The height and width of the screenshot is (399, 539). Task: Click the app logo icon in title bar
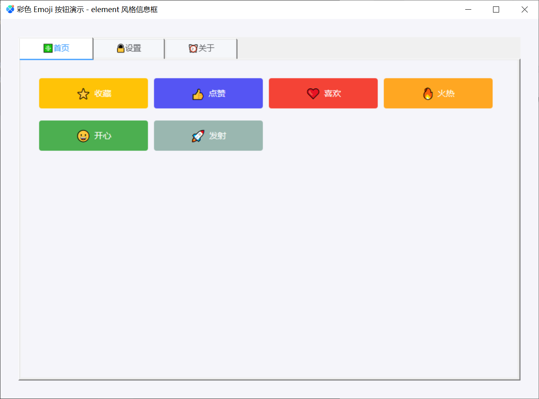point(10,9)
